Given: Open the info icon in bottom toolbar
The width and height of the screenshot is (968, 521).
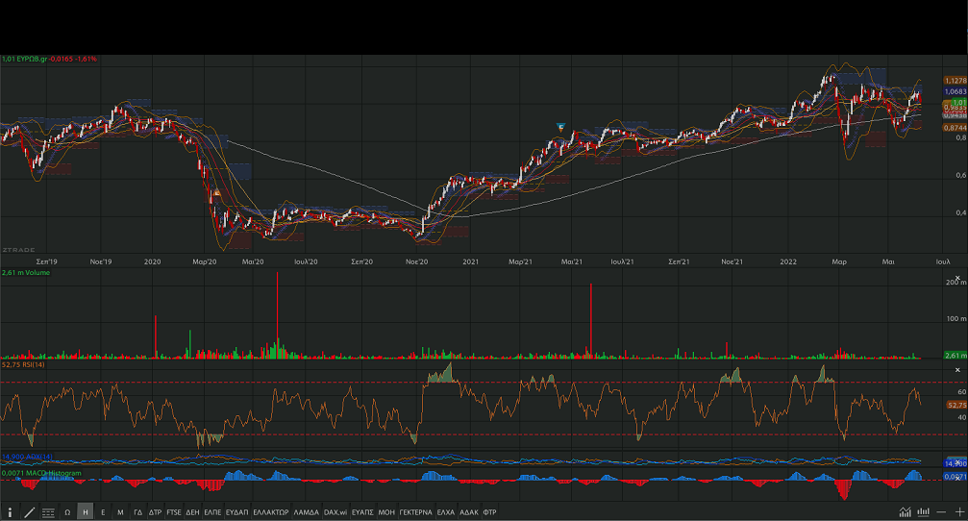Looking at the screenshot, I should click(10, 512).
